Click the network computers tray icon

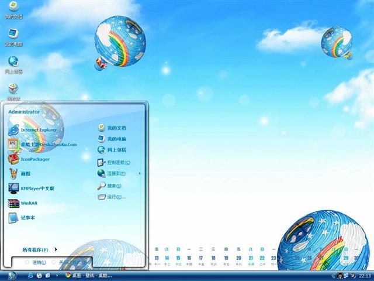pos(345,276)
